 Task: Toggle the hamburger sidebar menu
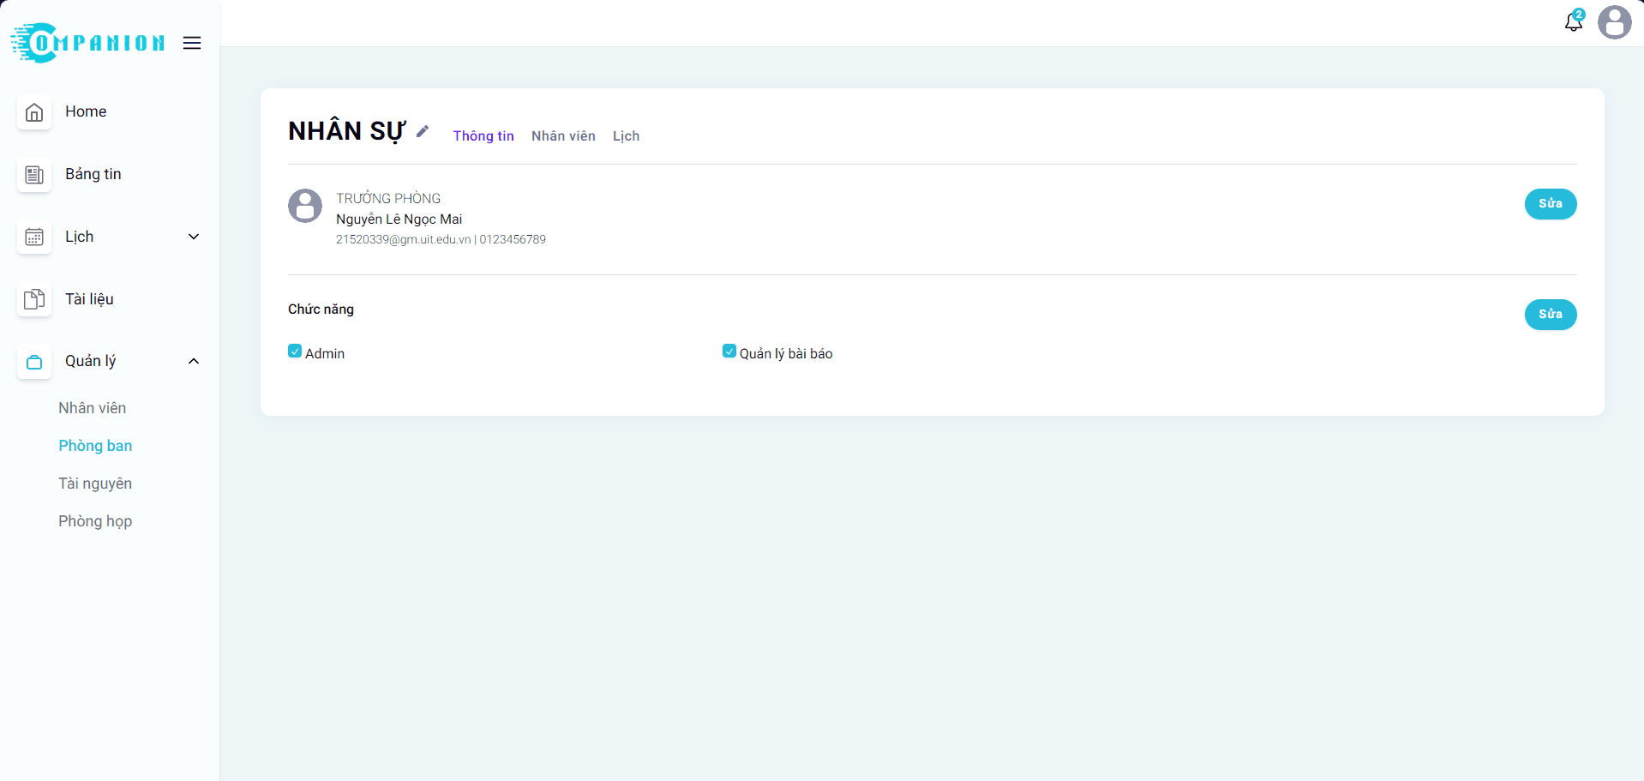(192, 43)
